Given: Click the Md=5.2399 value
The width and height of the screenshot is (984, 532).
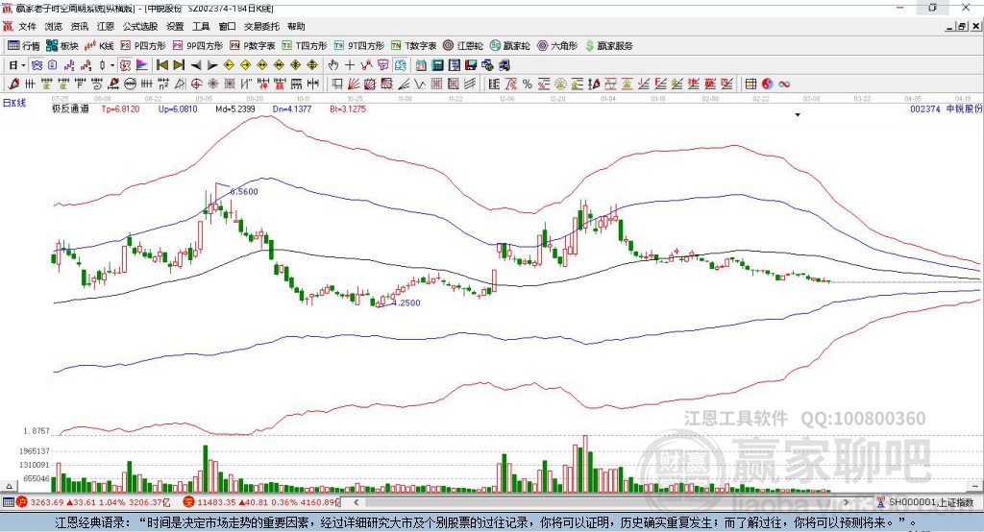Looking at the screenshot, I should (234, 109).
